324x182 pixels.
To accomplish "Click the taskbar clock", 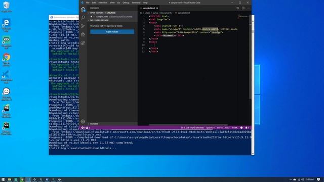I will [310, 179].
